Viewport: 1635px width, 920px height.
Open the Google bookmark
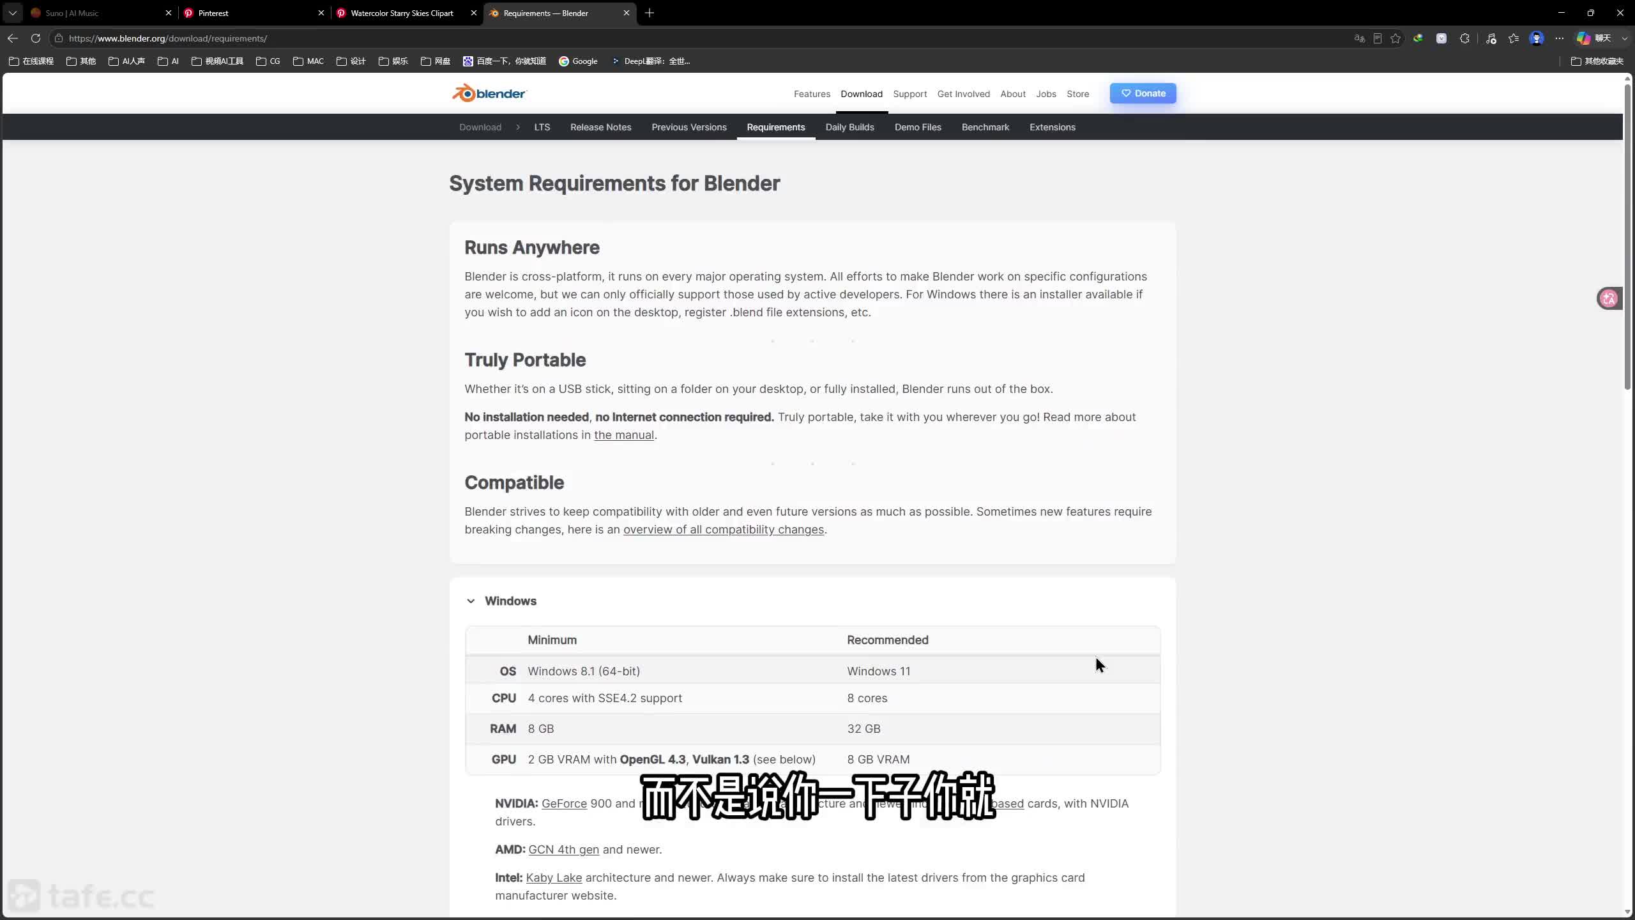(578, 61)
